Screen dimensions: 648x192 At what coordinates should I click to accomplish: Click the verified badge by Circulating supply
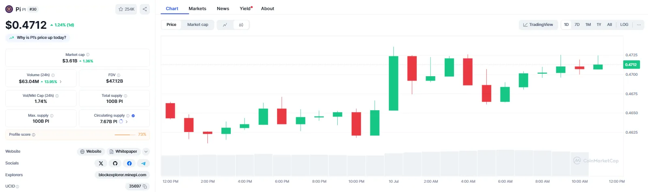click(133, 115)
